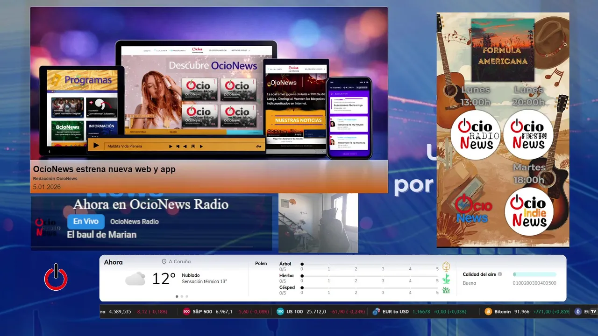Click the Maldita Vida Plenera track title
This screenshot has height=336, width=598.
[x=125, y=146]
